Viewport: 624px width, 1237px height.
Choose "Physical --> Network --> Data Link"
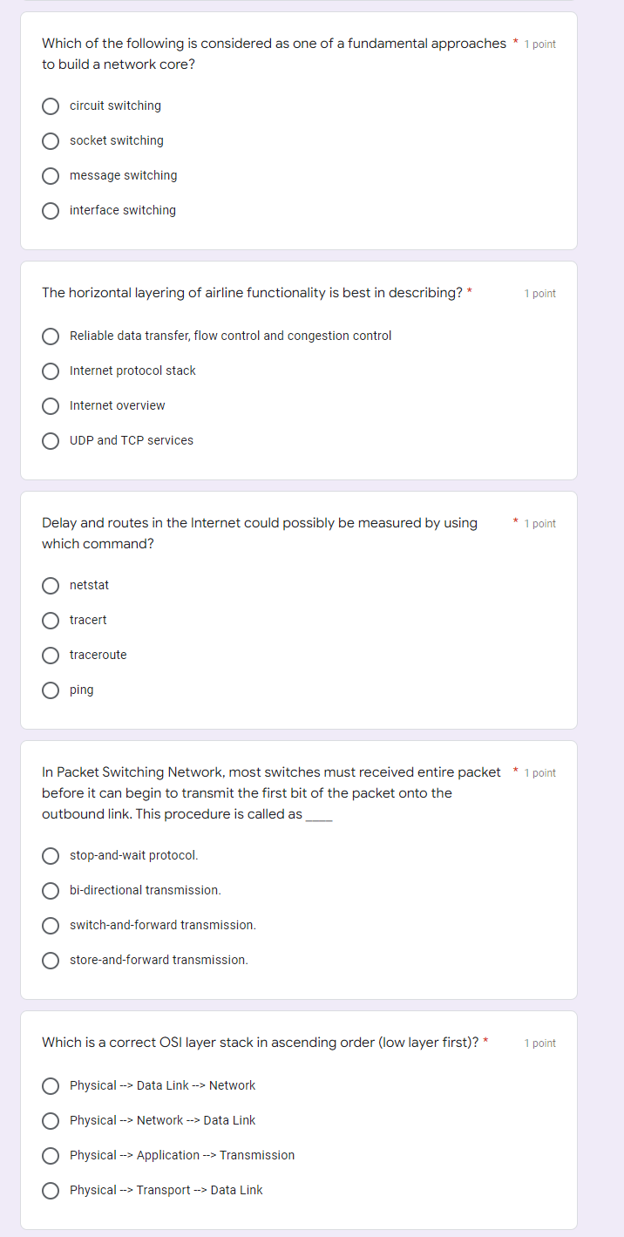click(51, 1120)
